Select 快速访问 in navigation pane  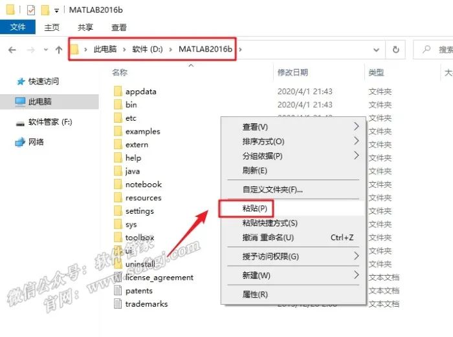(x=43, y=81)
